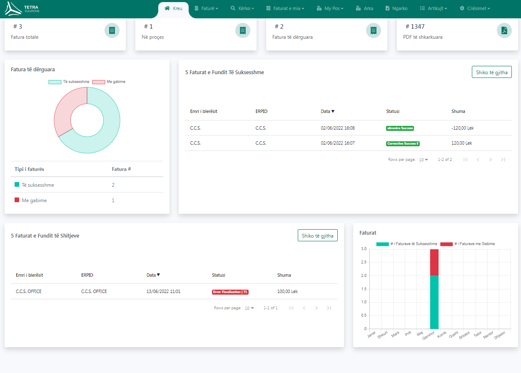Click Shuma header in successful invoices table

(x=458, y=111)
